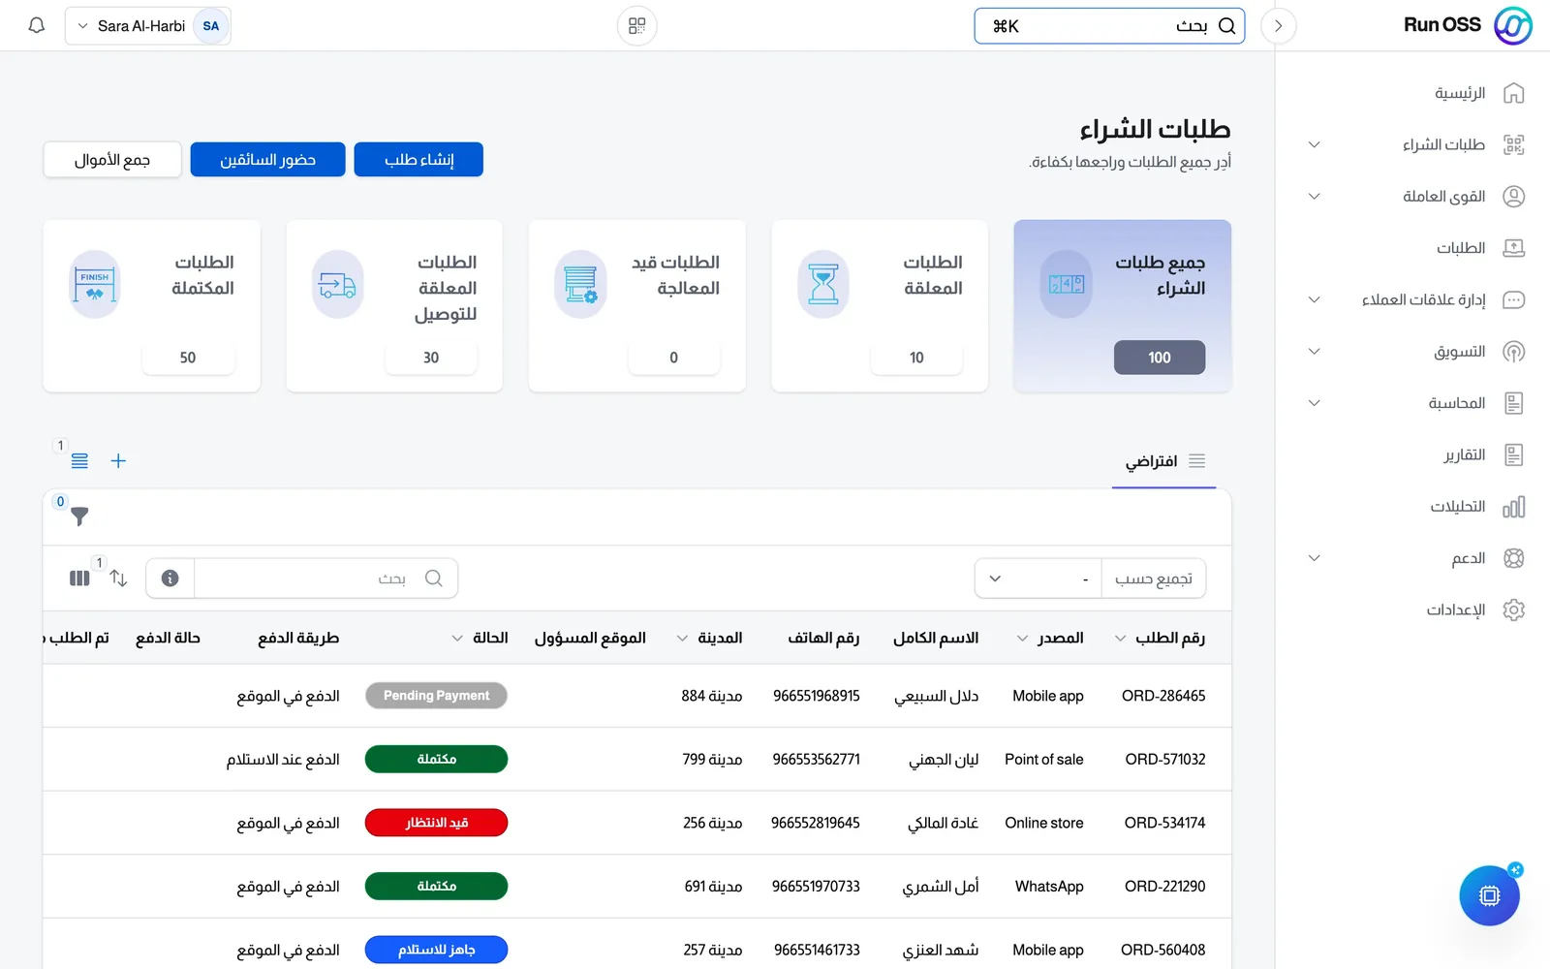Screen dimensions: 1550x969
Task: Click the list views icon with badge 1
Action: (79, 461)
